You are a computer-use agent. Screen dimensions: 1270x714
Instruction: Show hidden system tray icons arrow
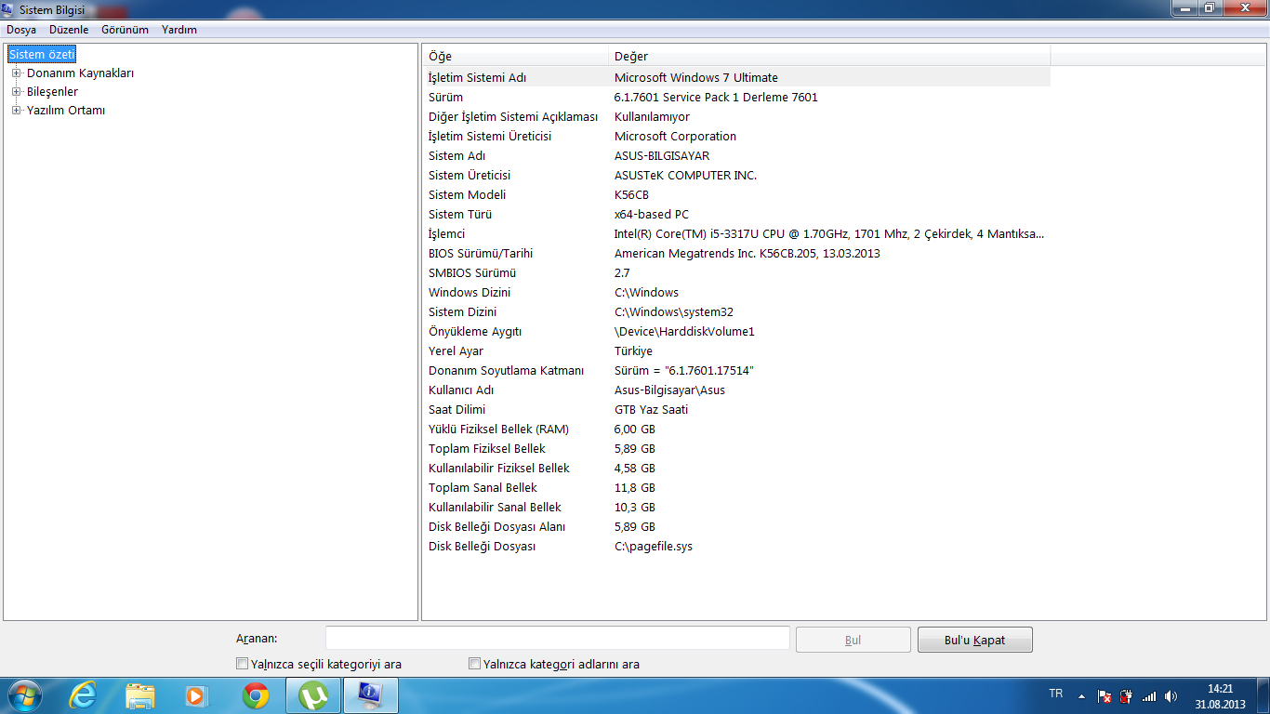tap(1081, 695)
